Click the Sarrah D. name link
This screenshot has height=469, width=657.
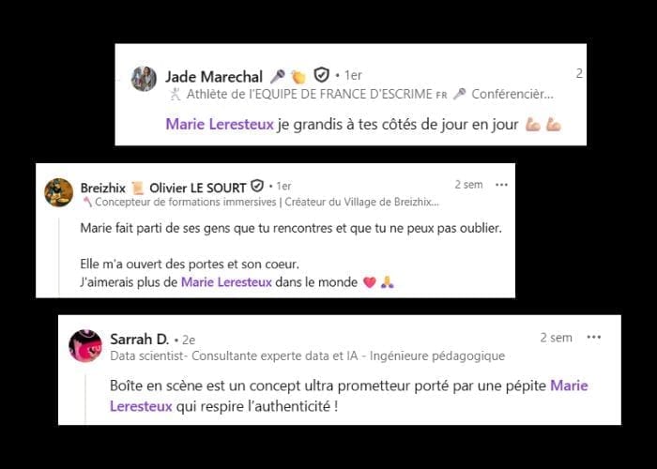140,339
